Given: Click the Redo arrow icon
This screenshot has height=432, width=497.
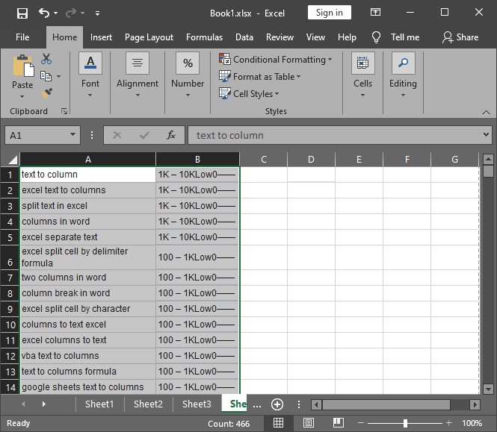Looking at the screenshot, I should click(x=71, y=13).
